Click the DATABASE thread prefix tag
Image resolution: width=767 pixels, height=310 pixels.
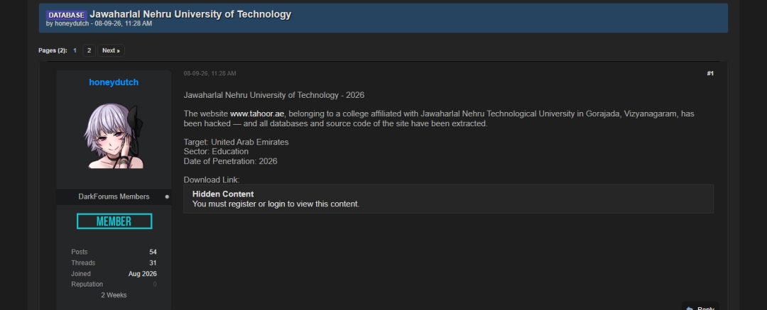[67, 15]
